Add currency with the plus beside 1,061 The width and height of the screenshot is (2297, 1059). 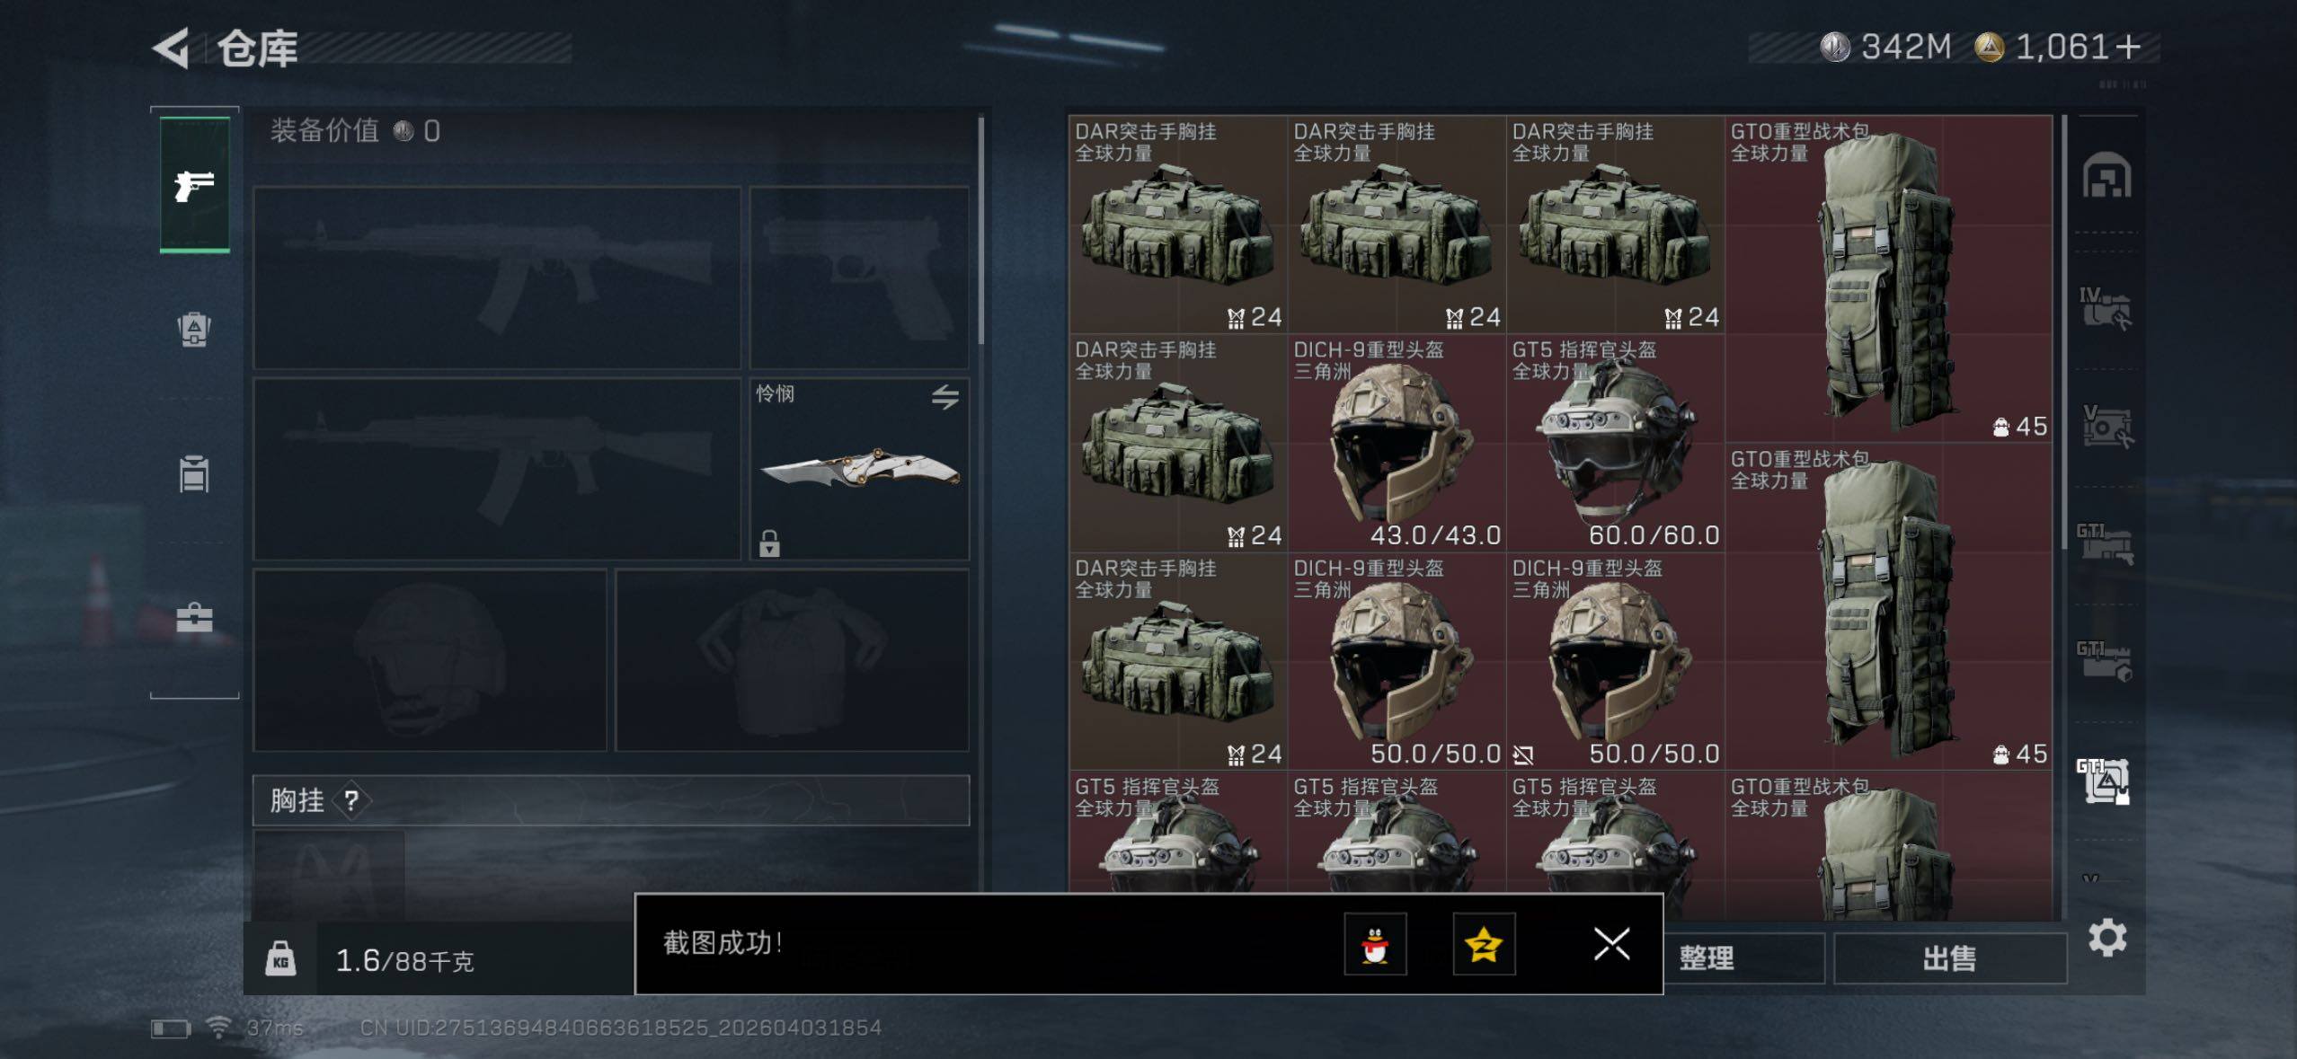click(2127, 47)
